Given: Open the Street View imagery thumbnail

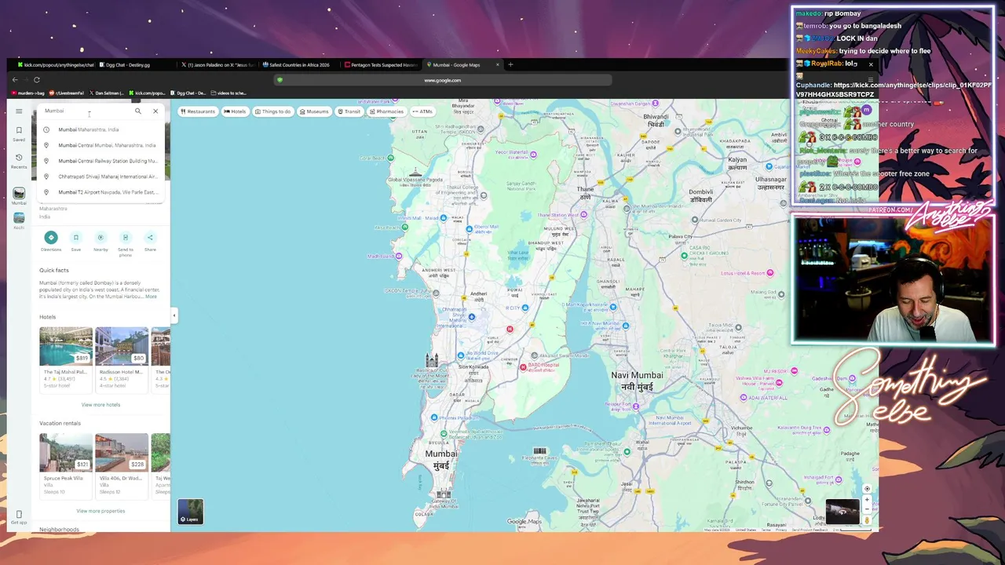Looking at the screenshot, I should click(x=842, y=512).
